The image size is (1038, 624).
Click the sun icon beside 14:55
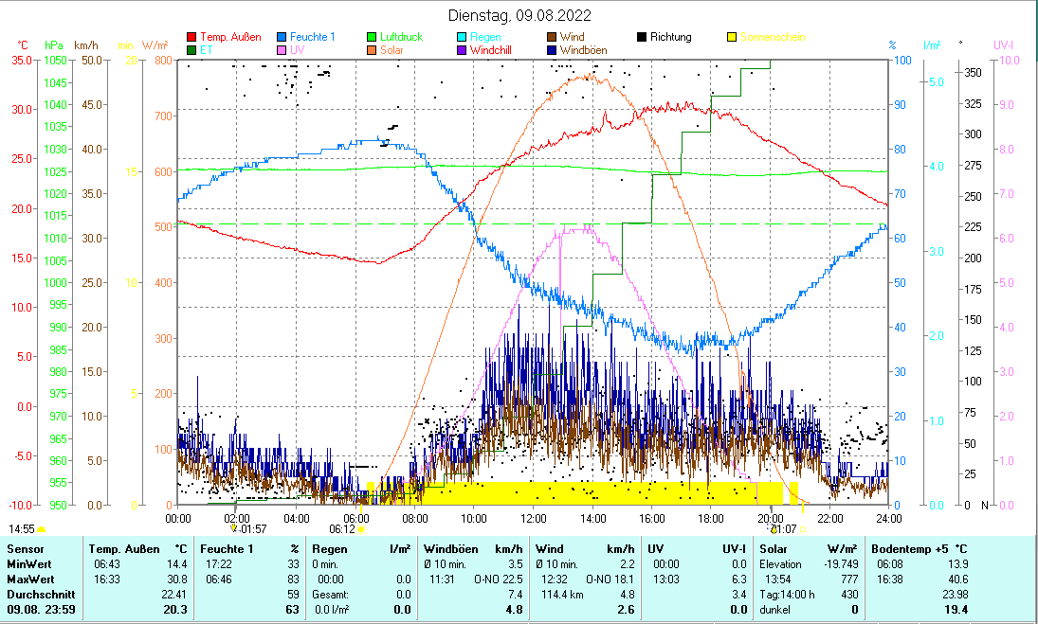41,529
